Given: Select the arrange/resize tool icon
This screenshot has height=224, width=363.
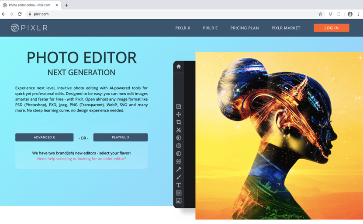Looking at the screenshot, I should [179, 106].
